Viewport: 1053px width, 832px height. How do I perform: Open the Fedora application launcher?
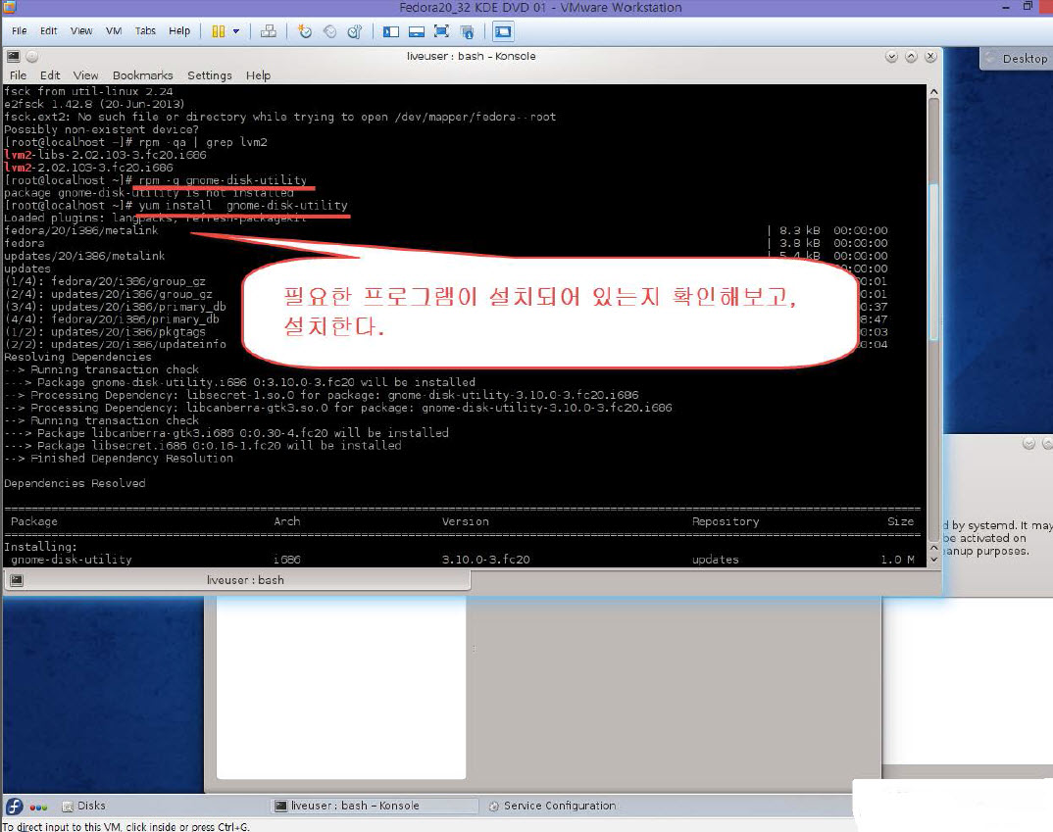point(14,806)
